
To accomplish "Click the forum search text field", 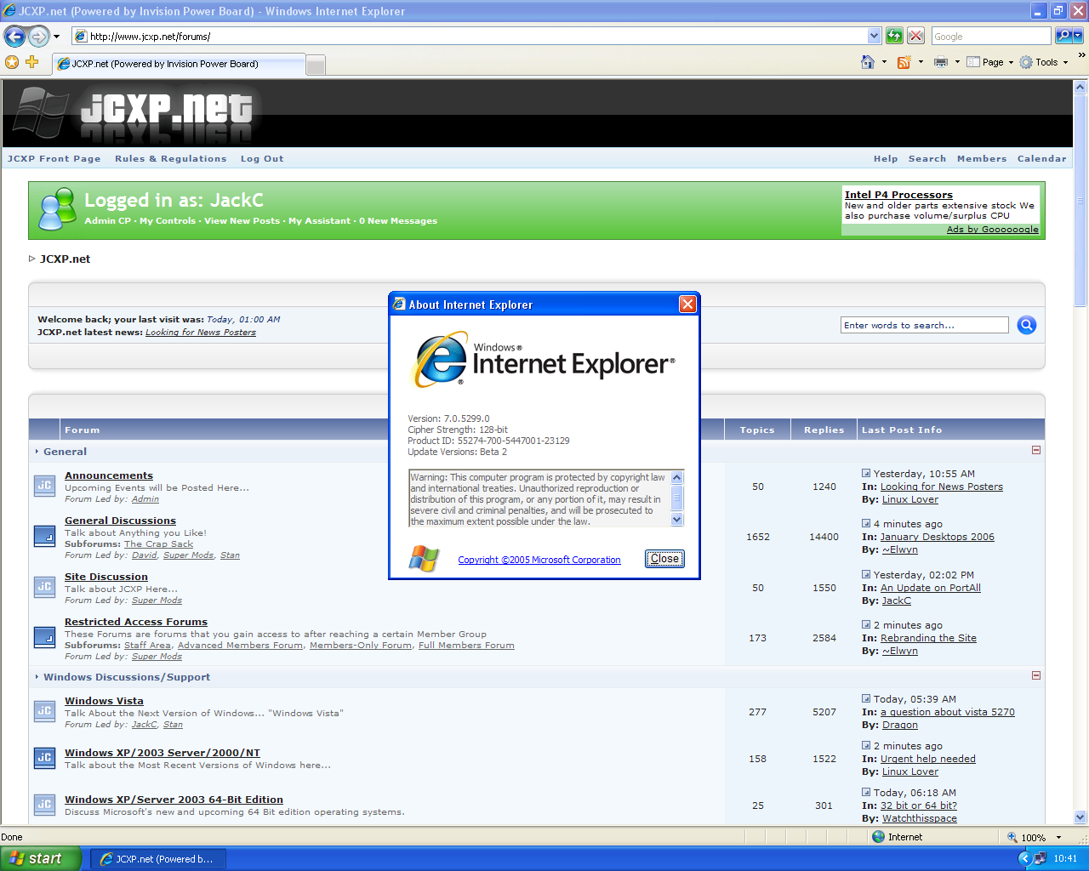I will tap(925, 325).
